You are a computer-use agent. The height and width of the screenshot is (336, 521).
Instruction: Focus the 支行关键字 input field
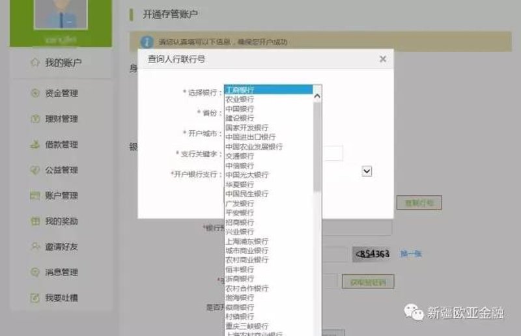(x=332, y=153)
